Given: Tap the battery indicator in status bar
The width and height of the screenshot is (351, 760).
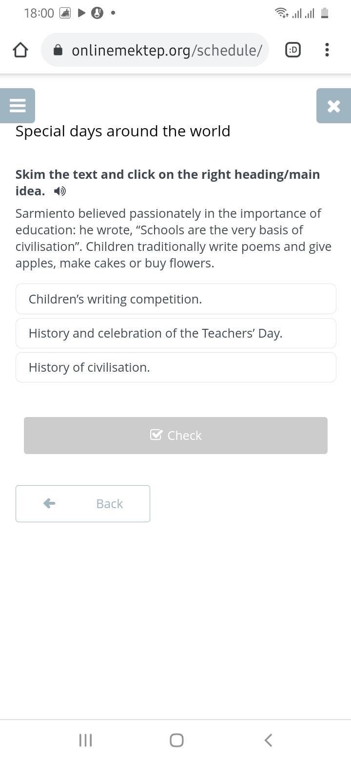Looking at the screenshot, I should (x=325, y=13).
